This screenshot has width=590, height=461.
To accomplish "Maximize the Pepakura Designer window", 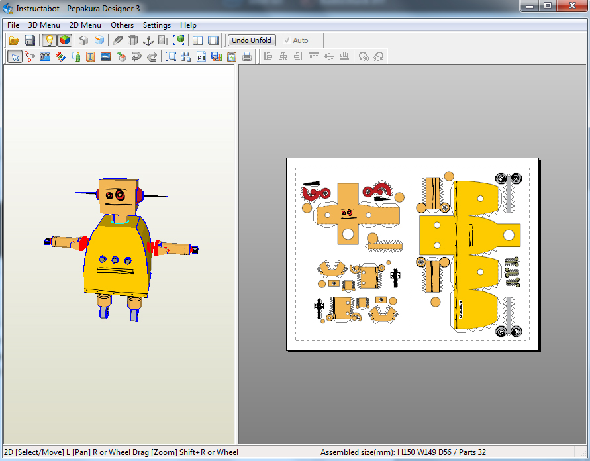I will 548,6.
